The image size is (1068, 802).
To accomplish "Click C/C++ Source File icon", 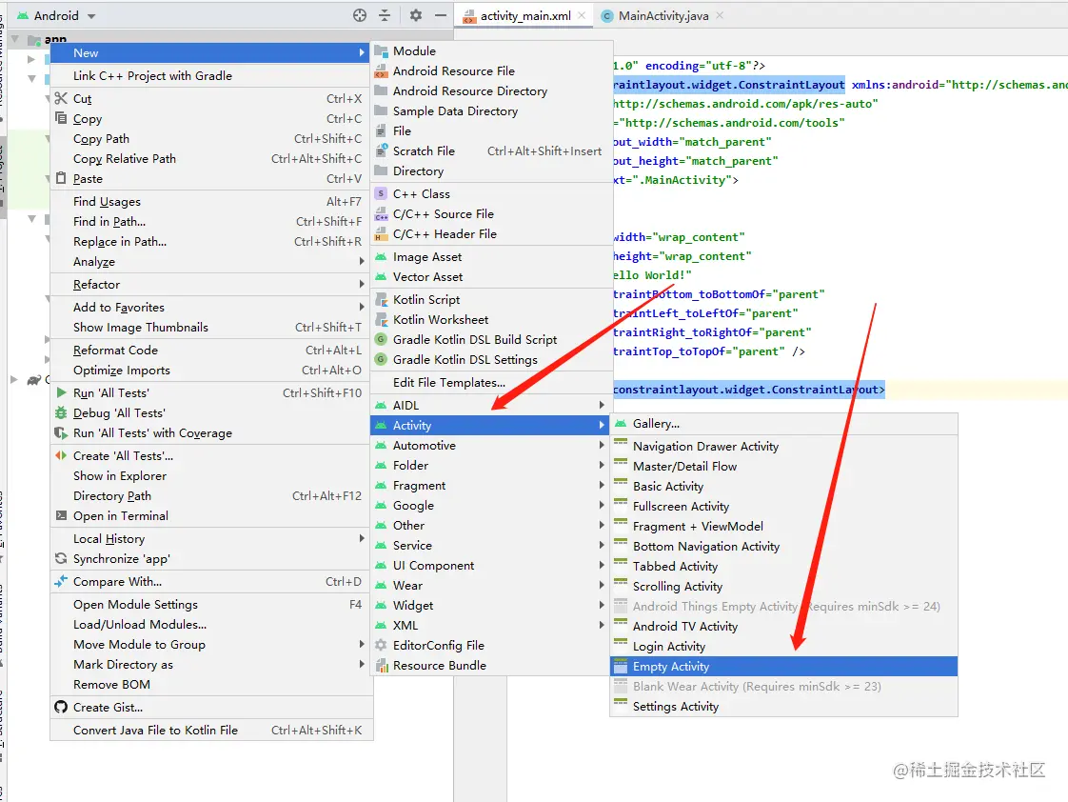I will coord(382,214).
